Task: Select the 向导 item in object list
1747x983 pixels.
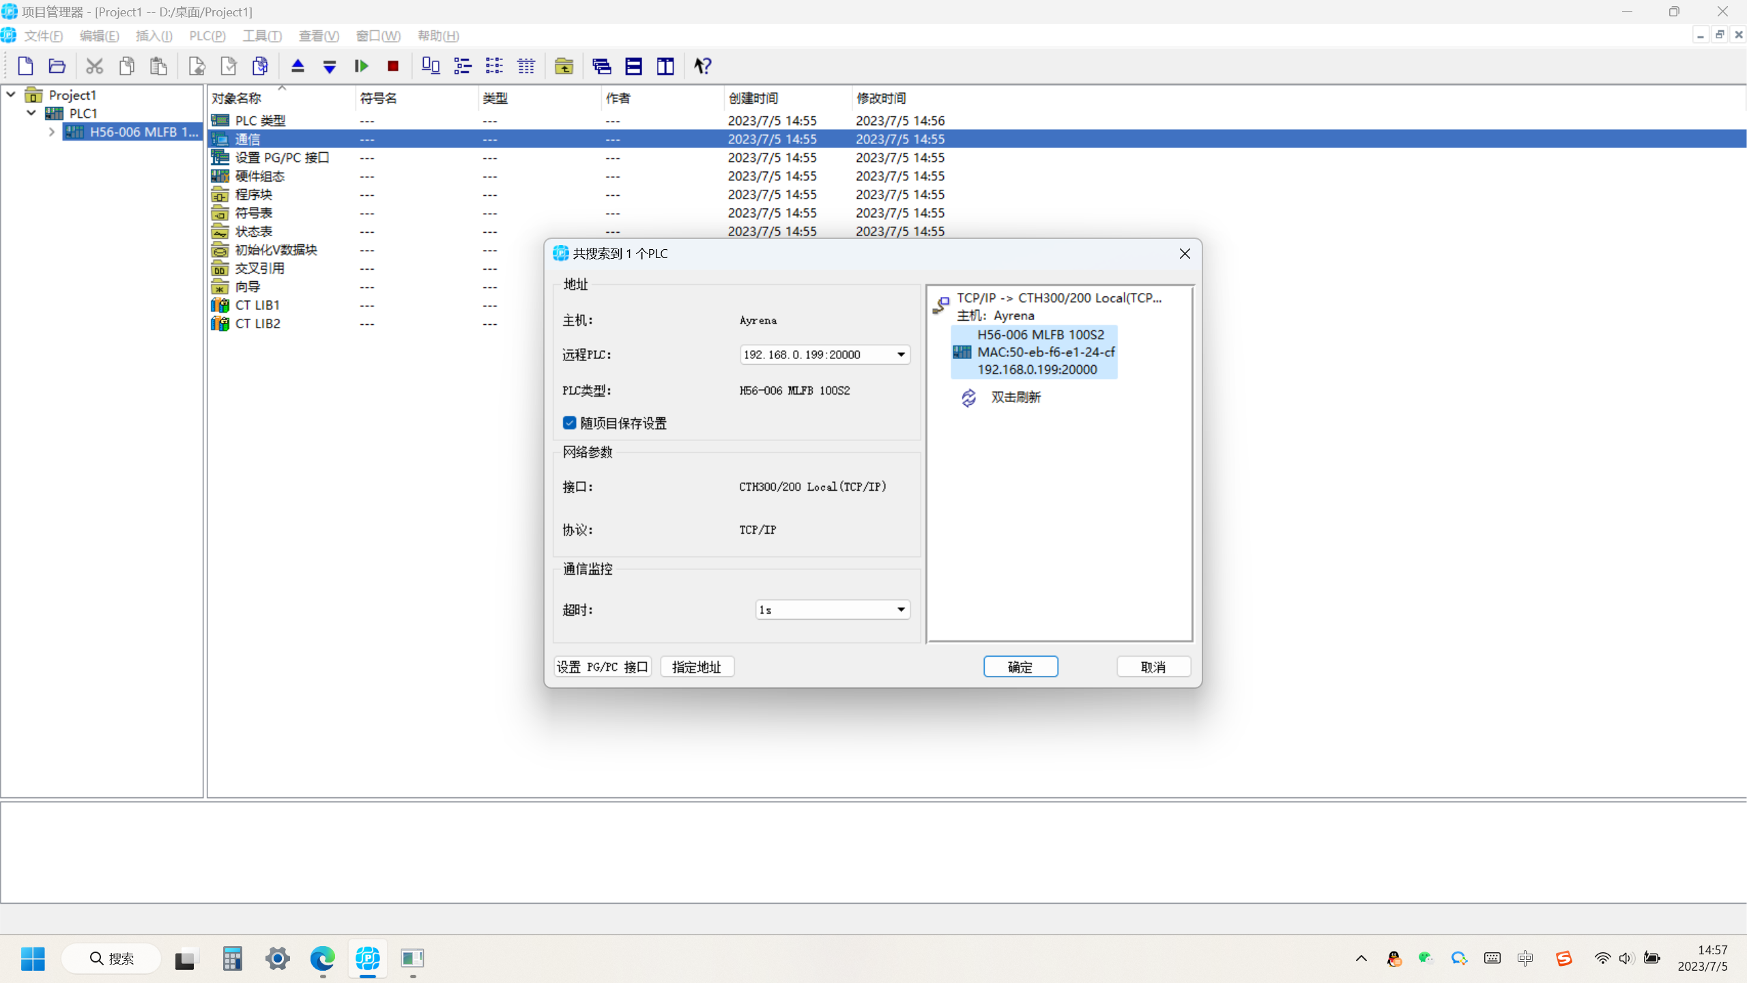Action: click(x=247, y=287)
